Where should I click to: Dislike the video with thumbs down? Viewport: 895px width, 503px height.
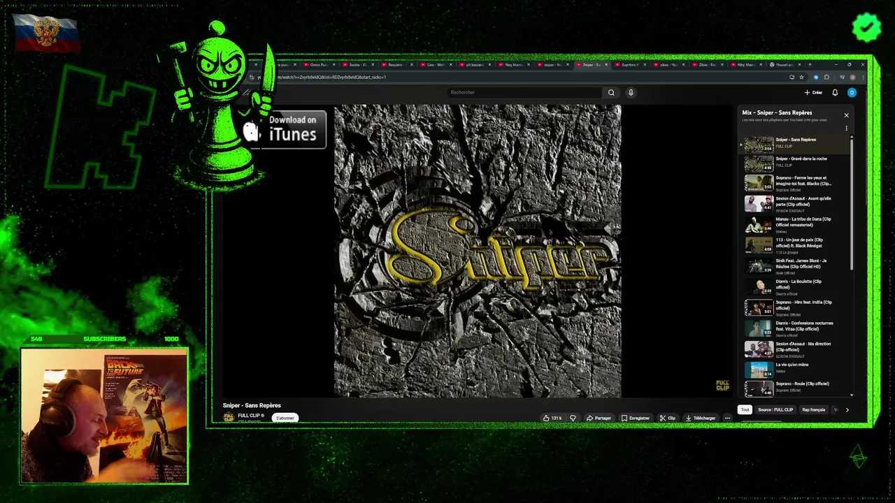click(573, 418)
